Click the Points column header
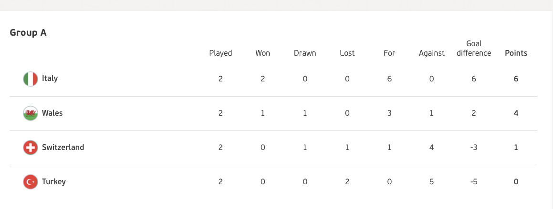Screen dimensions: 553x209 click(x=516, y=53)
